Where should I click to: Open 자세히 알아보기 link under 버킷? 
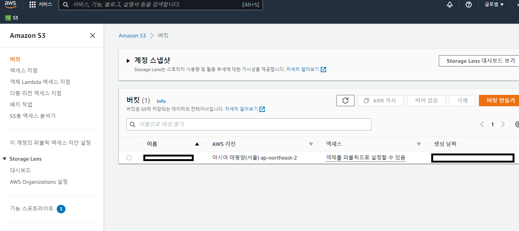(x=241, y=109)
